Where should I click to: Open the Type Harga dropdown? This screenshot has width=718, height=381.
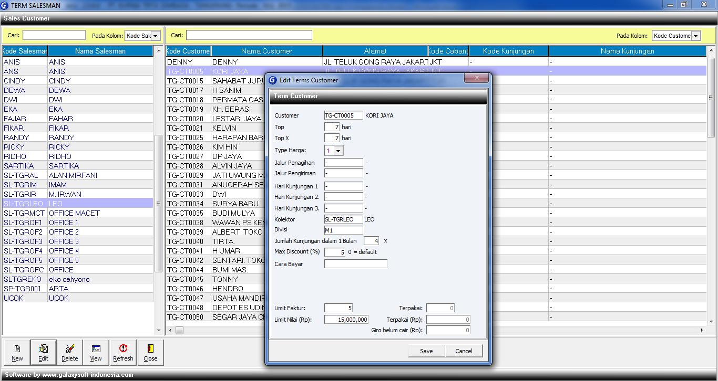tap(338, 151)
